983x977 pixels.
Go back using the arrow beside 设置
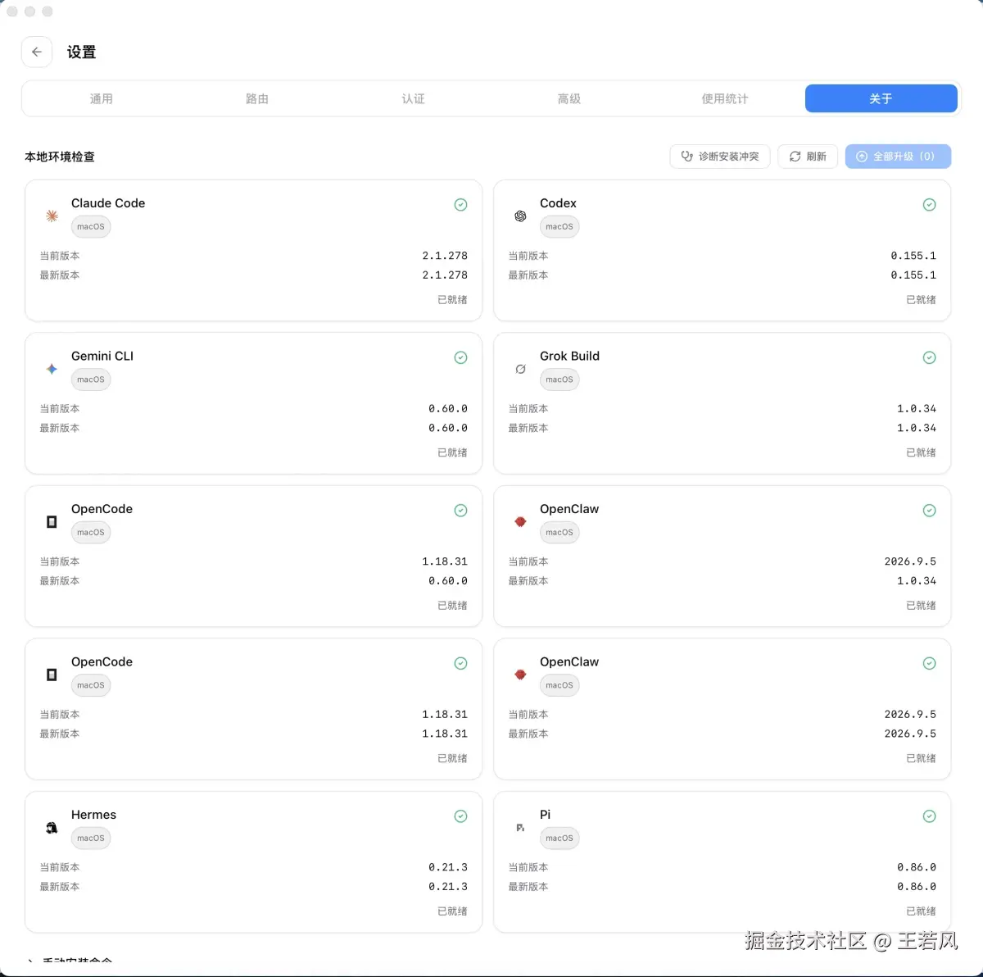(x=37, y=52)
